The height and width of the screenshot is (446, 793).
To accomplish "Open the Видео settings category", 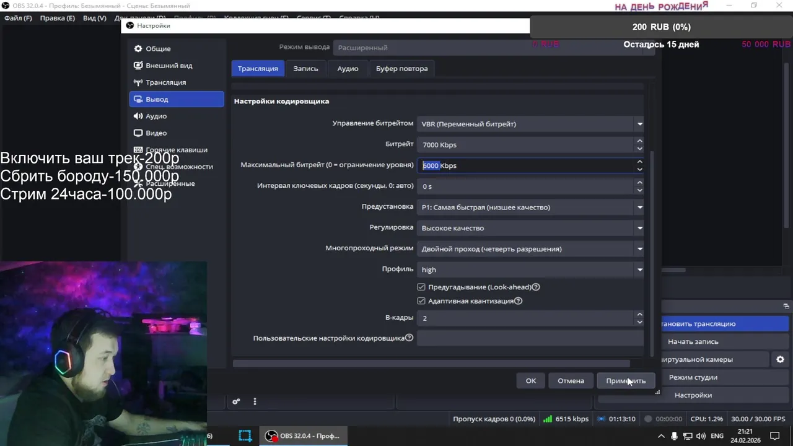I will click(177, 133).
